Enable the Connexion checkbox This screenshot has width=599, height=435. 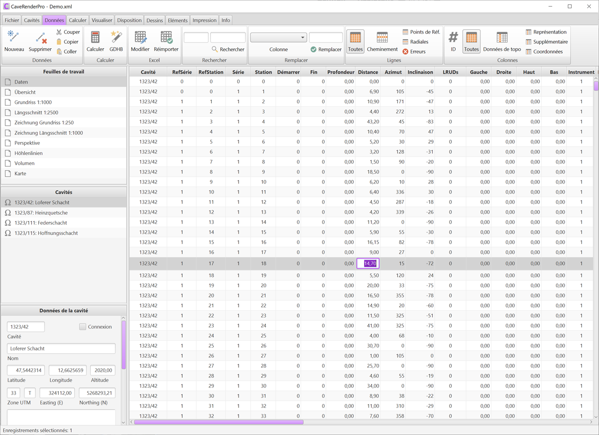[83, 326]
